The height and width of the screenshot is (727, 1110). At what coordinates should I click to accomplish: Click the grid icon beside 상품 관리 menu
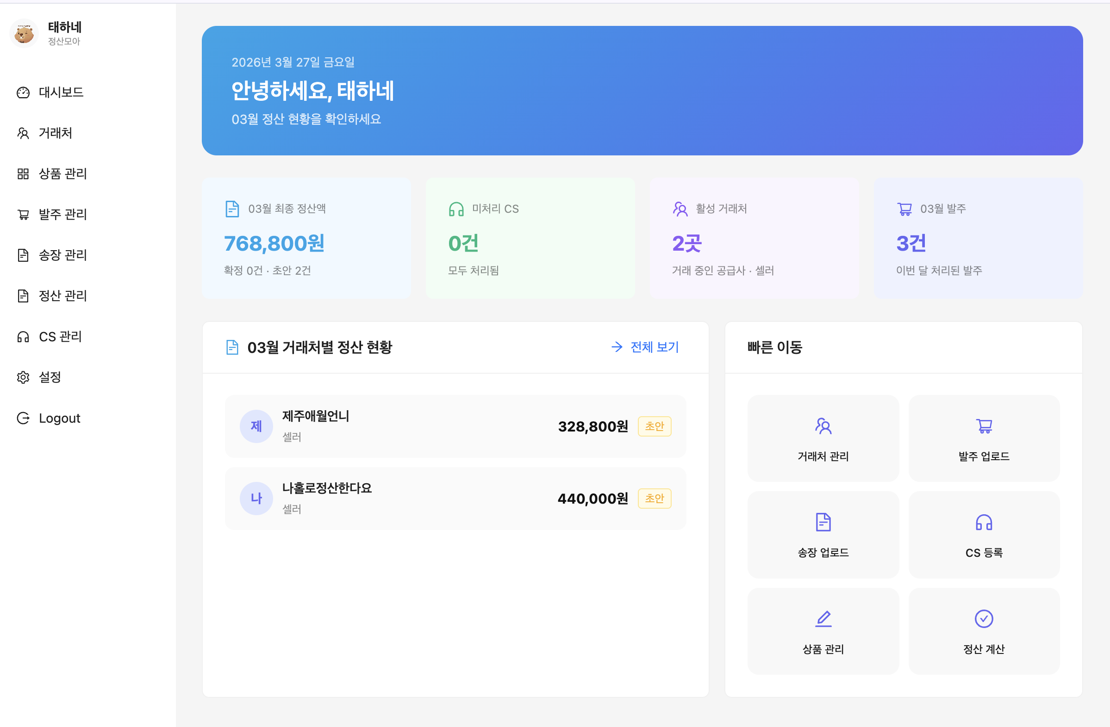[x=23, y=174]
